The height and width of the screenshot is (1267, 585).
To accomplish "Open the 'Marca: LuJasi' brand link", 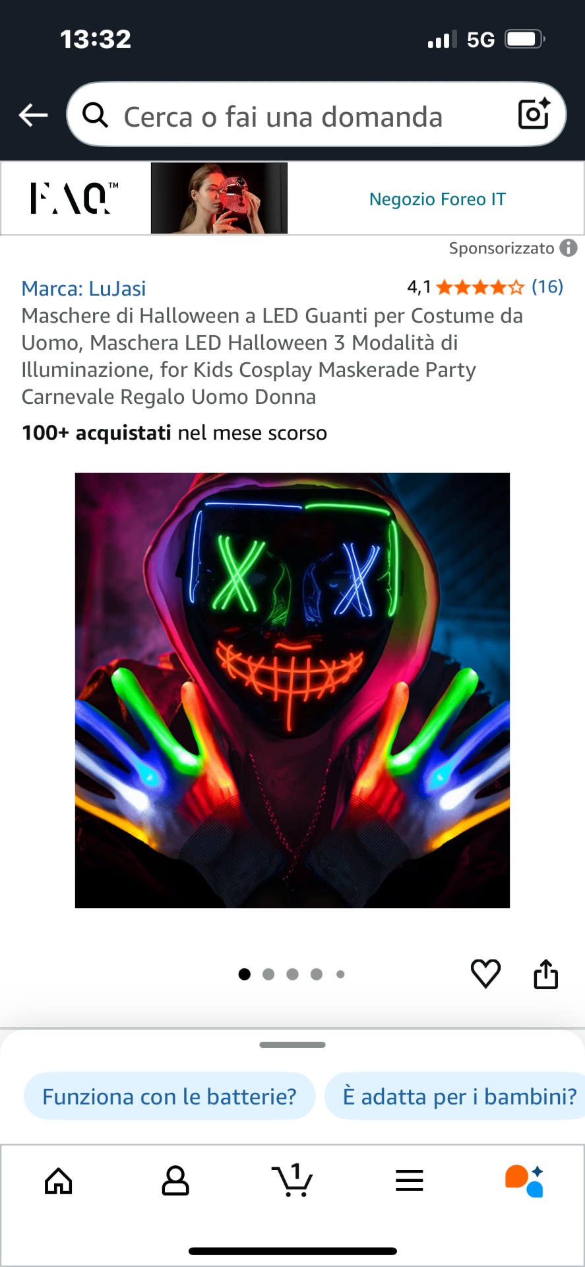I will pos(84,288).
